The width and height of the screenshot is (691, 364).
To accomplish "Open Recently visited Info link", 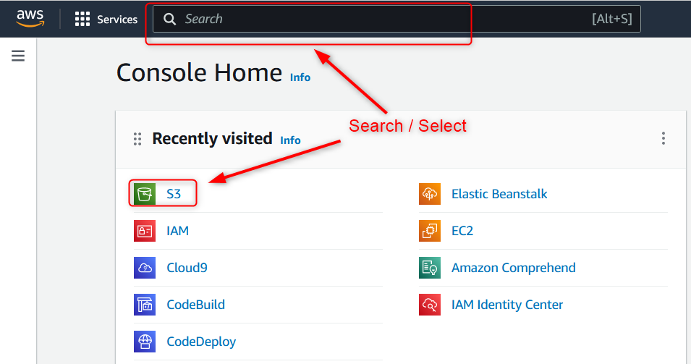I will point(290,140).
